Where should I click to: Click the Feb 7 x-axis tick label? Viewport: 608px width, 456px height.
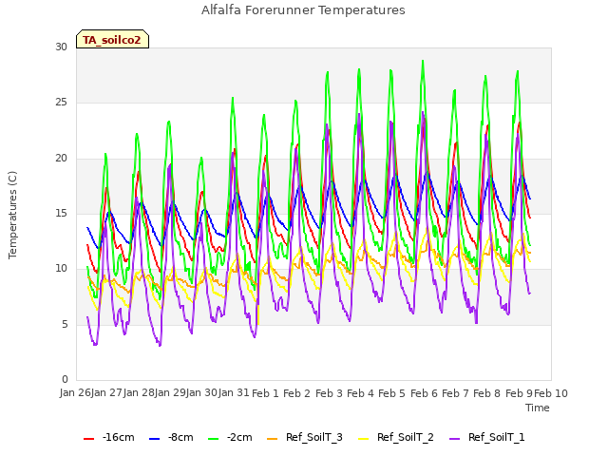pyautogui.click(x=455, y=393)
